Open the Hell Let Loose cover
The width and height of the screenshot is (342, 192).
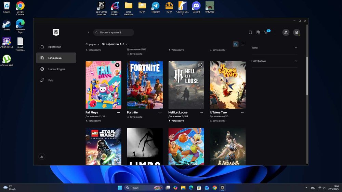(x=186, y=85)
